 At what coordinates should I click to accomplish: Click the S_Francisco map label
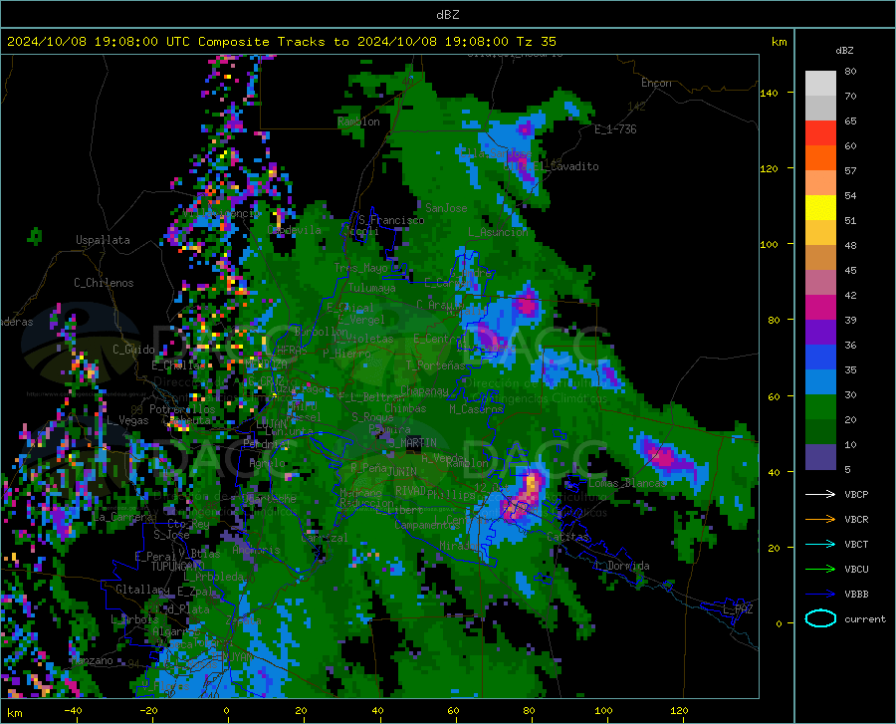391,220
